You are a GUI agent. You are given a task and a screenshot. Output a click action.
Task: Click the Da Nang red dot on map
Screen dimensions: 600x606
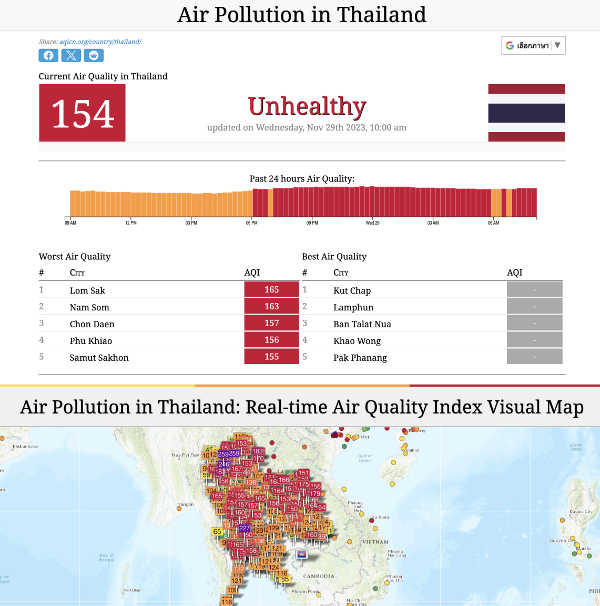click(372, 521)
